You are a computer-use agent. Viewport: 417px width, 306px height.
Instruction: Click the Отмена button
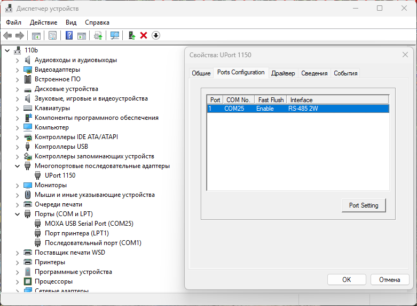(389, 280)
